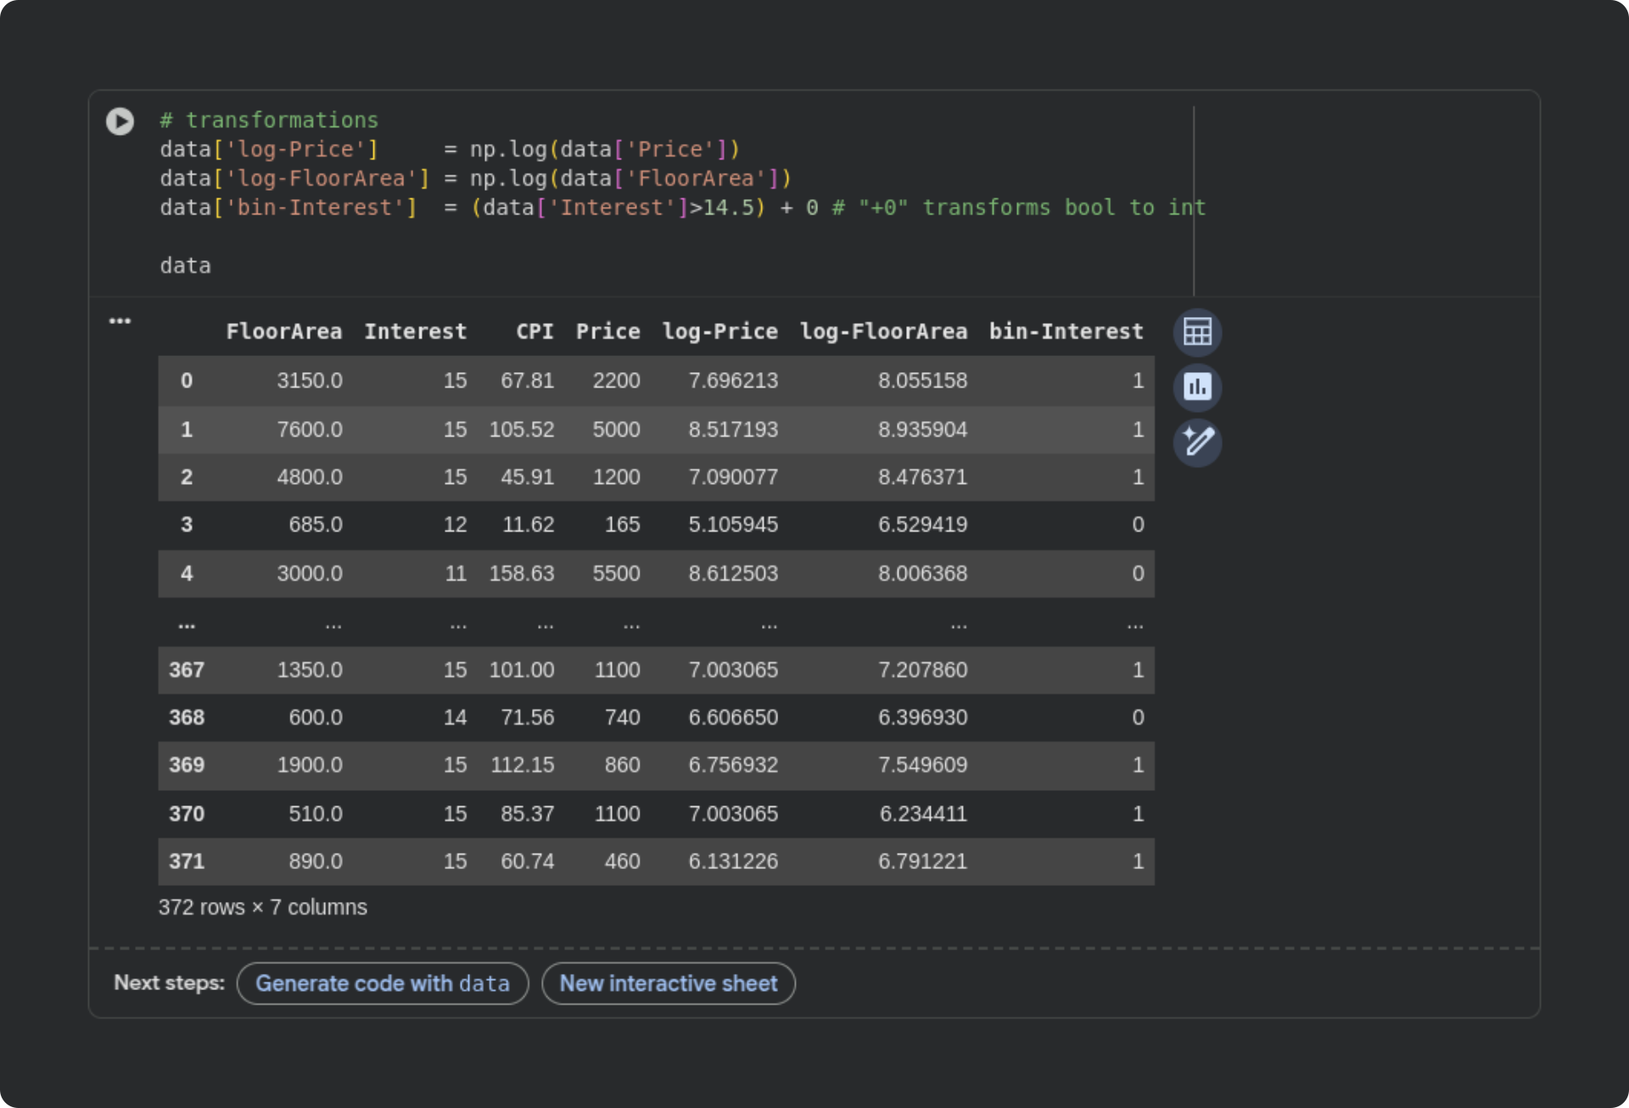Click the Interest column header
This screenshot has width=1629, height=1108.
415,331
